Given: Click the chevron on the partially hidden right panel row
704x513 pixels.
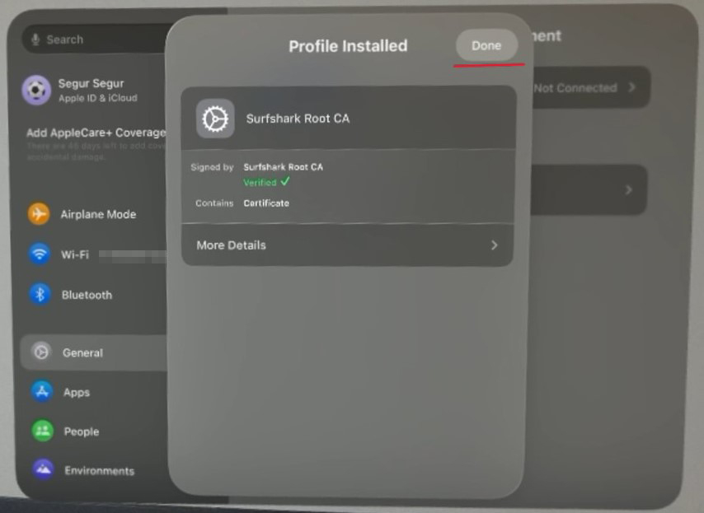Looking at the screenshot, I should 629,190.
